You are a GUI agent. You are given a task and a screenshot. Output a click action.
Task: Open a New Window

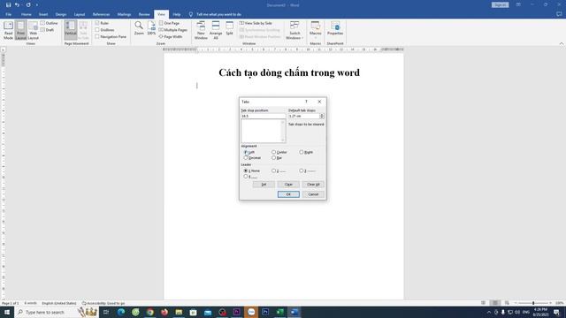[201, 30]
